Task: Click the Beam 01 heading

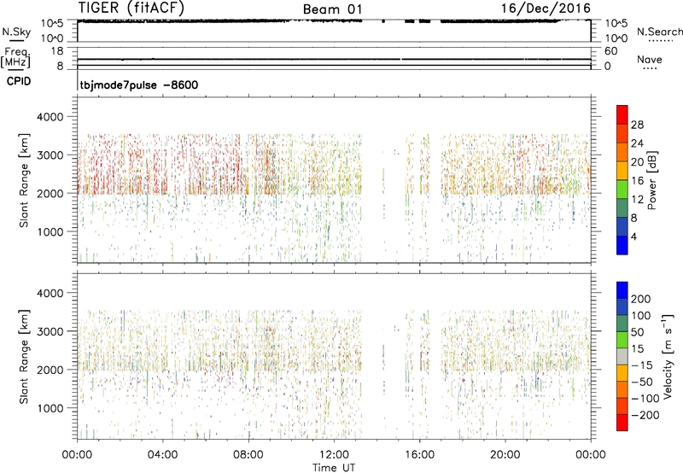Action: (x=332, y=9)
